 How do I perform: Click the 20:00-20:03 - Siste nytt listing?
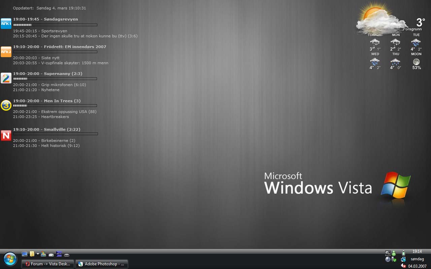(x=36, y=58)
